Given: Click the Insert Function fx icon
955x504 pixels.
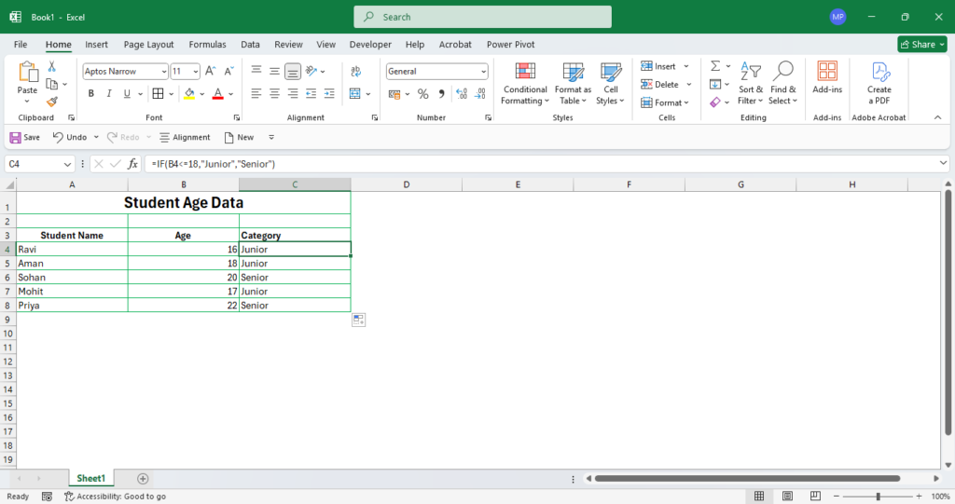Looking at the screenshot, I should point(132,164).
